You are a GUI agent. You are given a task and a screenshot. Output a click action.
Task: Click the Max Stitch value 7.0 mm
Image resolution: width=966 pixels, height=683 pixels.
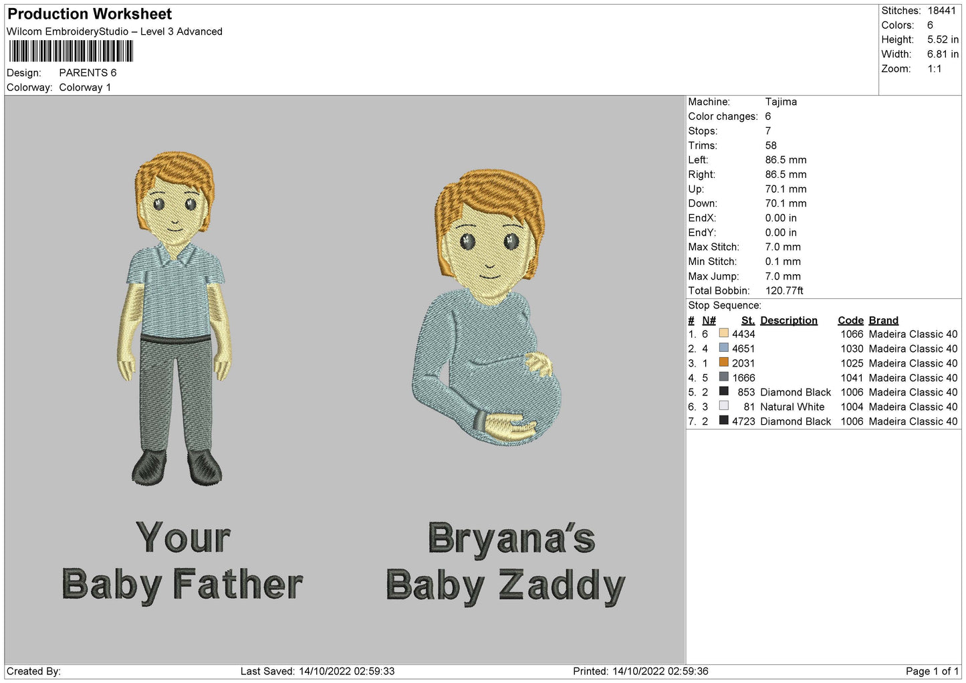click(783, 247)
